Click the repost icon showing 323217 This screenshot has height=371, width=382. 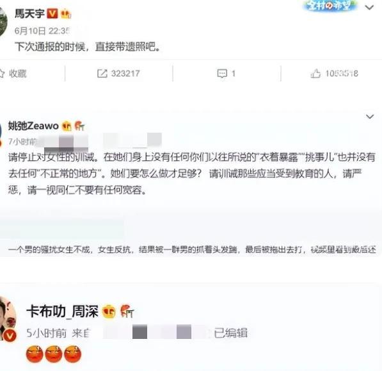[102, 74]
